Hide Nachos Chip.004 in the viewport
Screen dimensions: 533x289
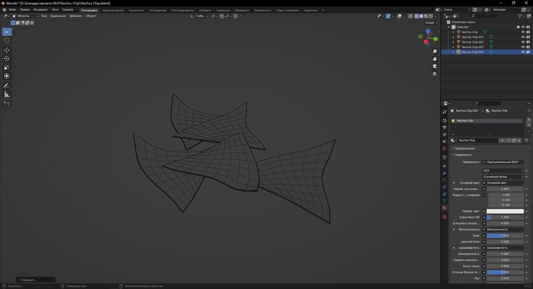523,52
